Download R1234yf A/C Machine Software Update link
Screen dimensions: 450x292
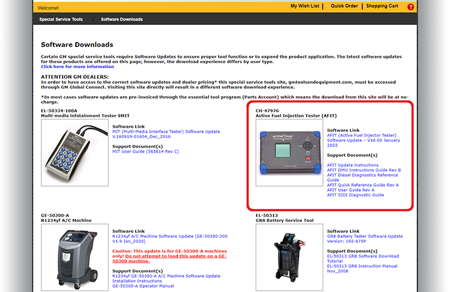pyautogui.click(x=170, y=239)
